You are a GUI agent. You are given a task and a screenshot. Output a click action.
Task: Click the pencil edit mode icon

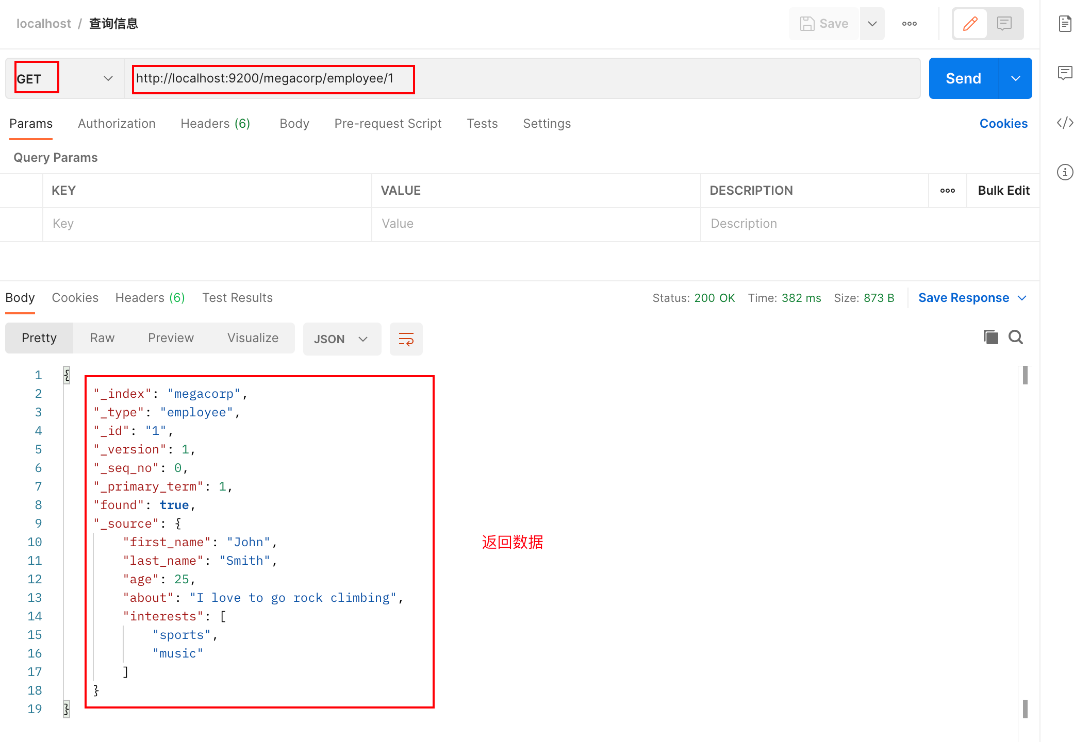click(x=970, y=24)
